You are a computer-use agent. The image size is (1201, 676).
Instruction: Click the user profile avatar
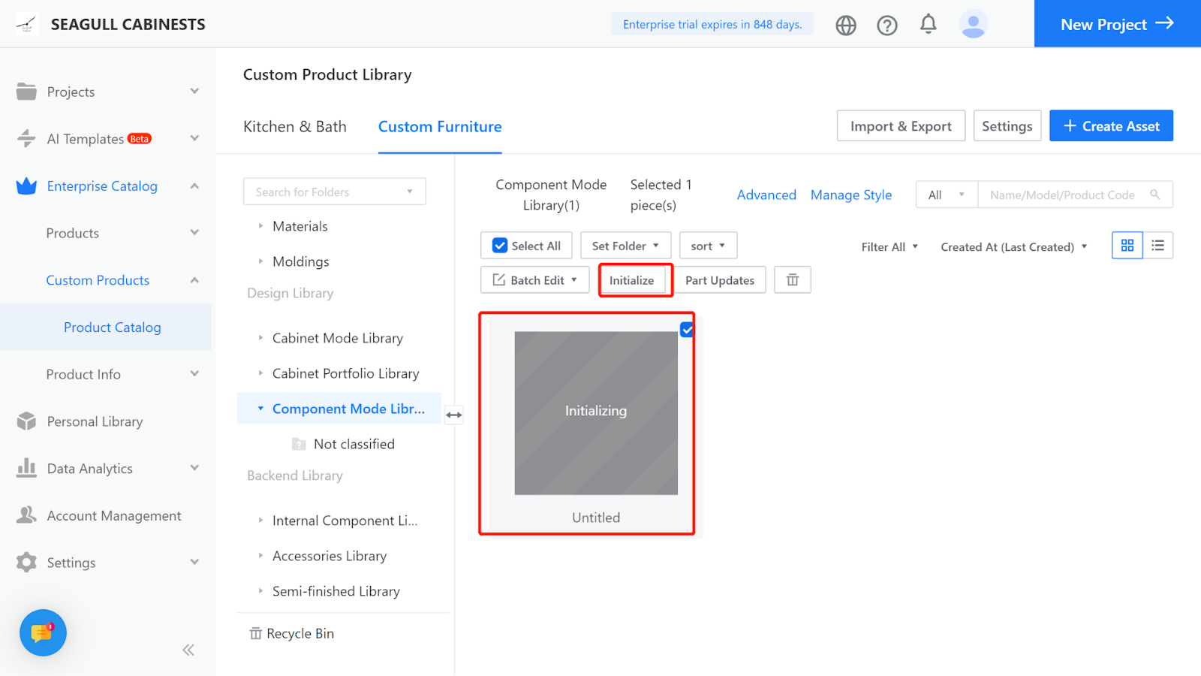(x=973, y=24)
